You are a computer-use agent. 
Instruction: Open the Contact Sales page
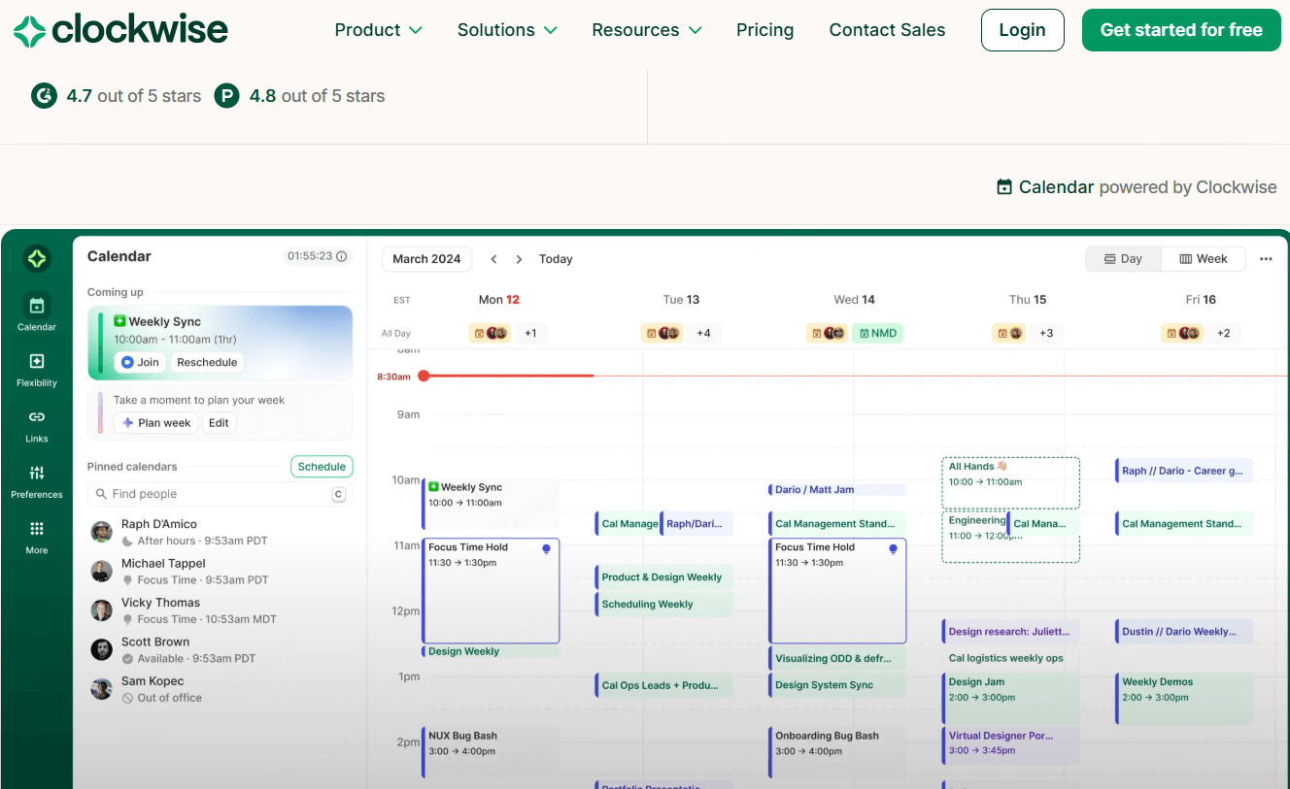point(887,30)
